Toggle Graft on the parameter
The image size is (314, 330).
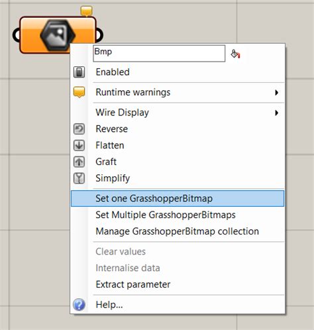106,162
